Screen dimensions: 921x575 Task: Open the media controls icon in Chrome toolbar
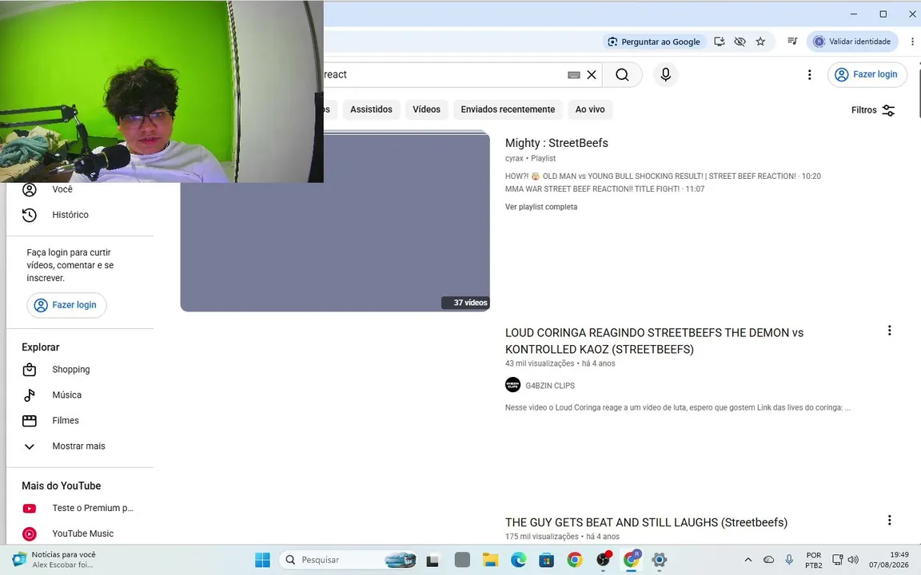point(792,41)
